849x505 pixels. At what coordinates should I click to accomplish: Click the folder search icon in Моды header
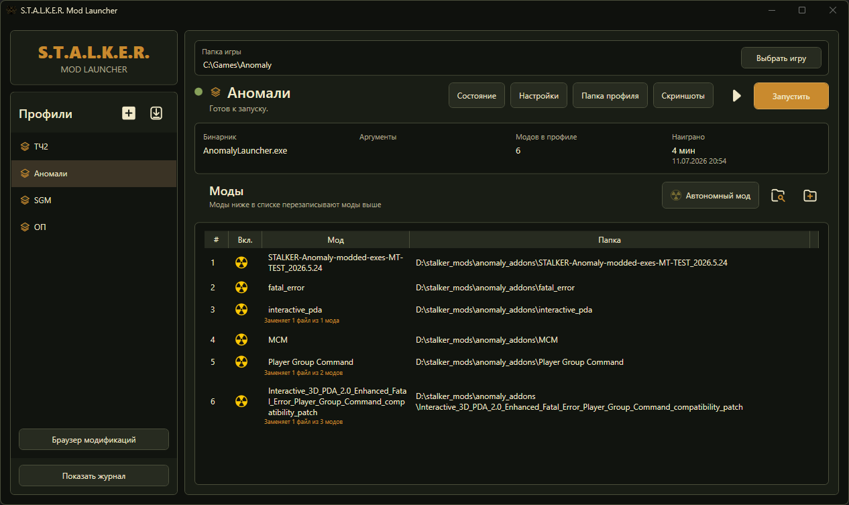(x=778, y=196)
